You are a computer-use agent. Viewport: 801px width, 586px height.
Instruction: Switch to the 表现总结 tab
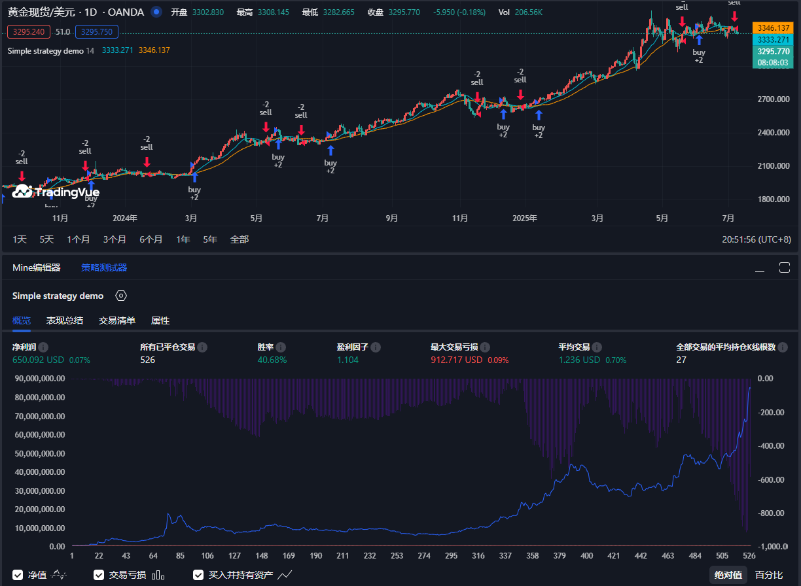[64, 320]
